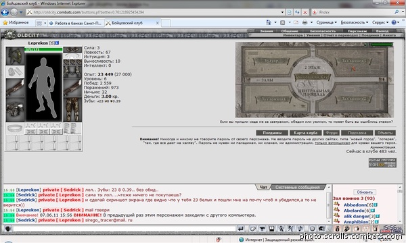Click the chat message input field

[x=125, y=229]
